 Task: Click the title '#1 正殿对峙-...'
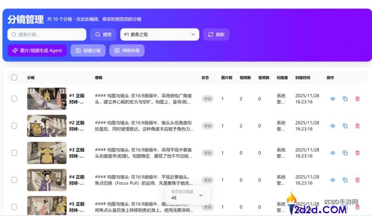[x=77, y=99]
